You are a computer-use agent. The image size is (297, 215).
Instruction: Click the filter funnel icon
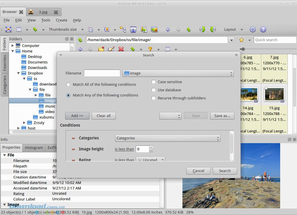pyautogui.click(x=150, y=49)
